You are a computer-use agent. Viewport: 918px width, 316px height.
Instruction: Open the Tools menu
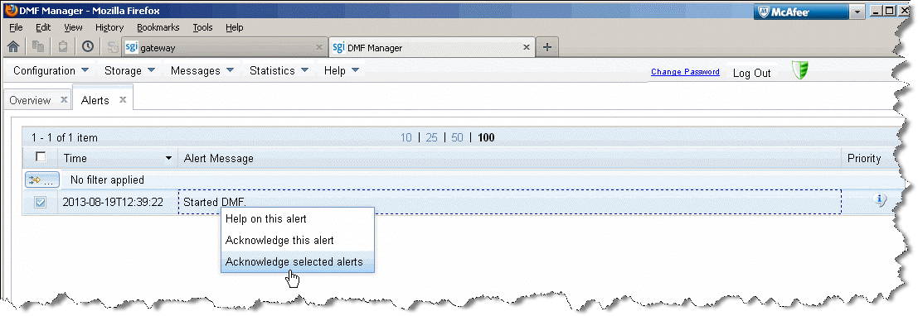[x=202, y=27]
